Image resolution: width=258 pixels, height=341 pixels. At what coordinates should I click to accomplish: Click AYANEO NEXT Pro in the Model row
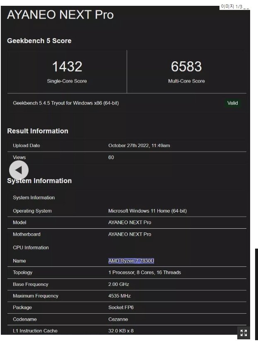[x=130, y=222]
